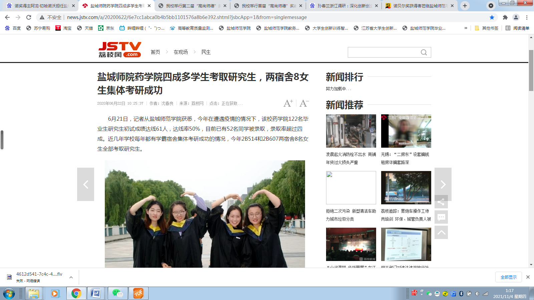The height and width of the screenshot is (300, 534).
Task: Click the 在现场 navigation item
Action: click(x=181, y=52)
